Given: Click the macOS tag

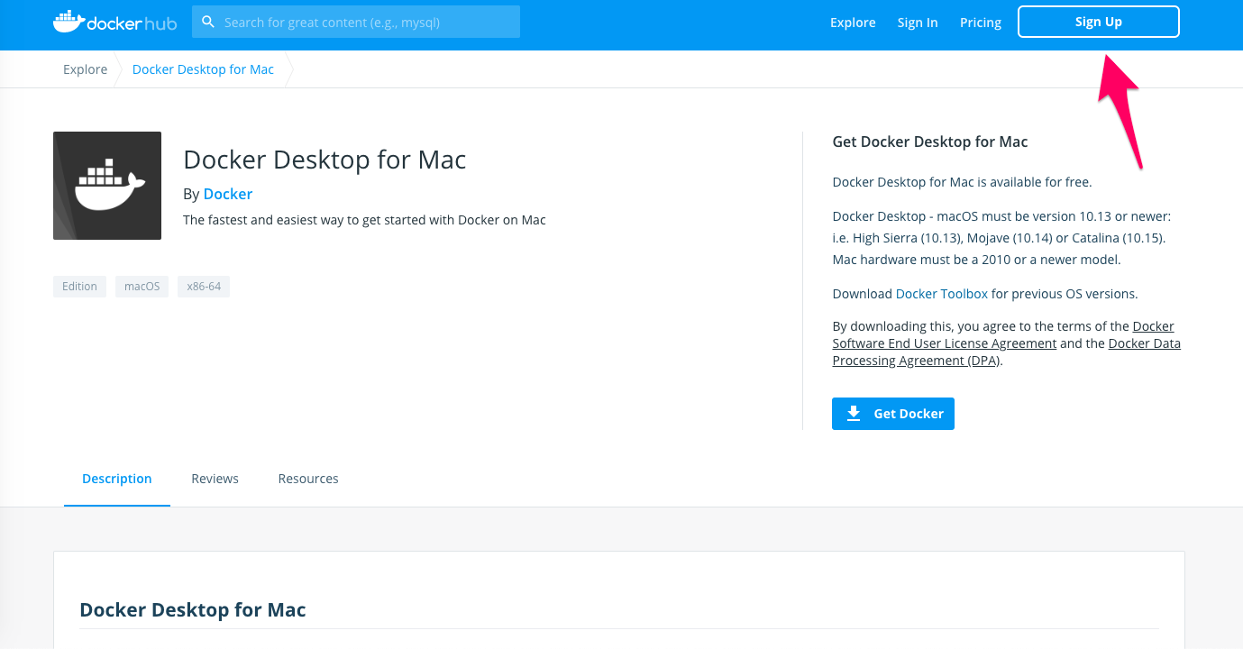Looking at the screenshot, I should [142, 287].
